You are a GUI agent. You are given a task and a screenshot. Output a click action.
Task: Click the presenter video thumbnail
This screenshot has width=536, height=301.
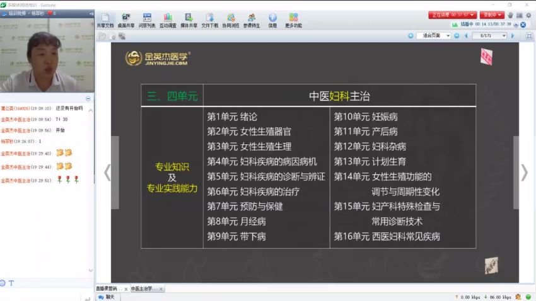(x=47, y=55)
